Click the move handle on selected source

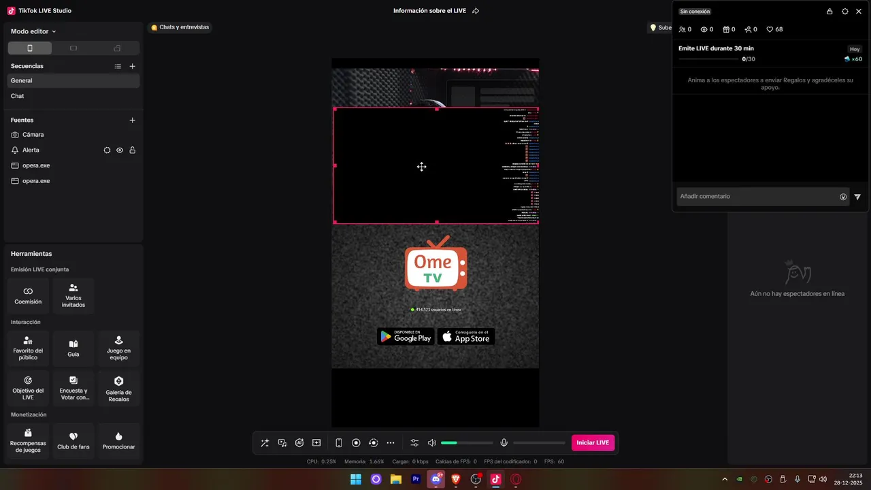422,167
